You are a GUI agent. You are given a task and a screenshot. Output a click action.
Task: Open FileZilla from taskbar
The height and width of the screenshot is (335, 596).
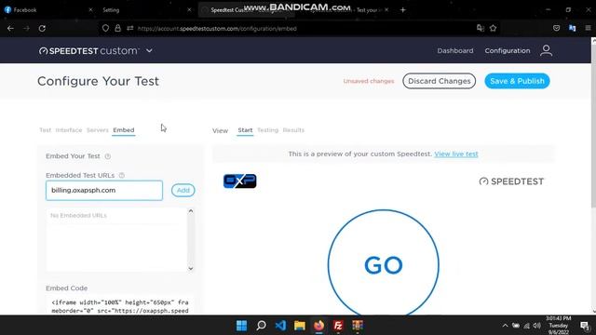pos(338,326)
